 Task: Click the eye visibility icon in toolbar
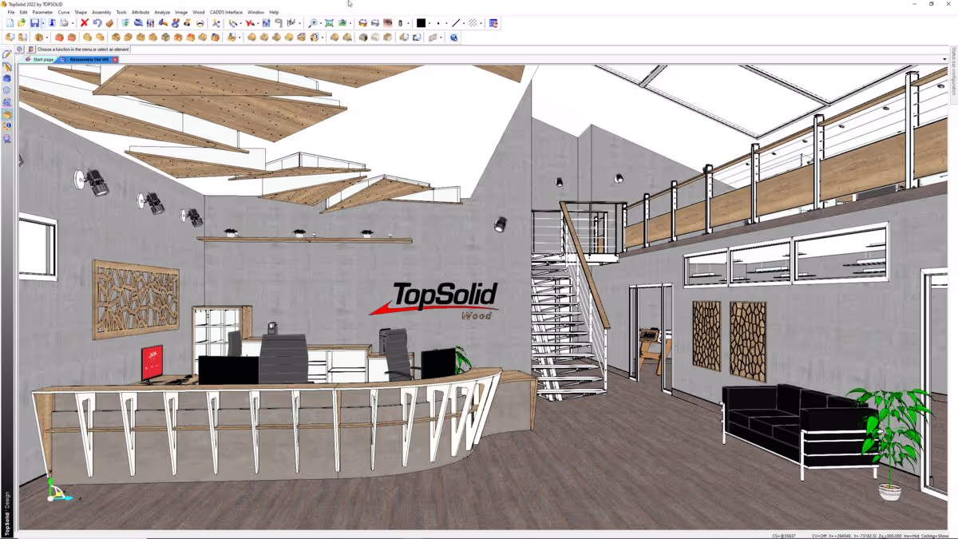click(387, 23)
